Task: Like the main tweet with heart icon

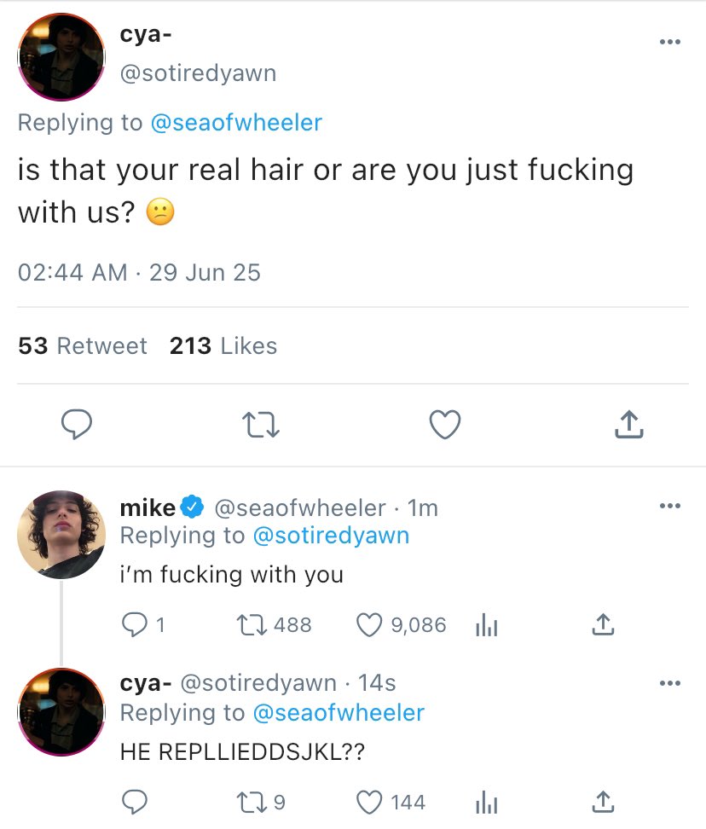Action: click(444, 424)
